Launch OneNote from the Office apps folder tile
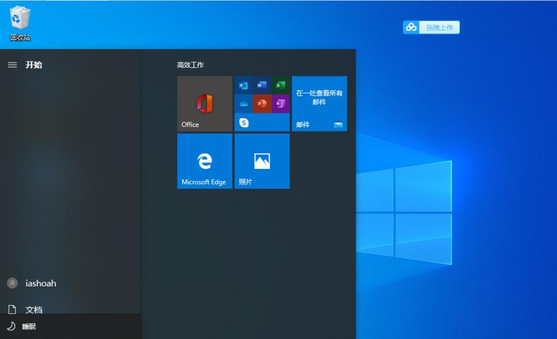 click(281, 103)
